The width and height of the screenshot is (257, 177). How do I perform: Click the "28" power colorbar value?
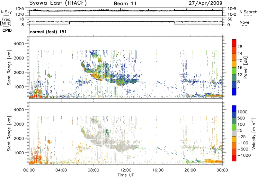click(x=240, y=47)
